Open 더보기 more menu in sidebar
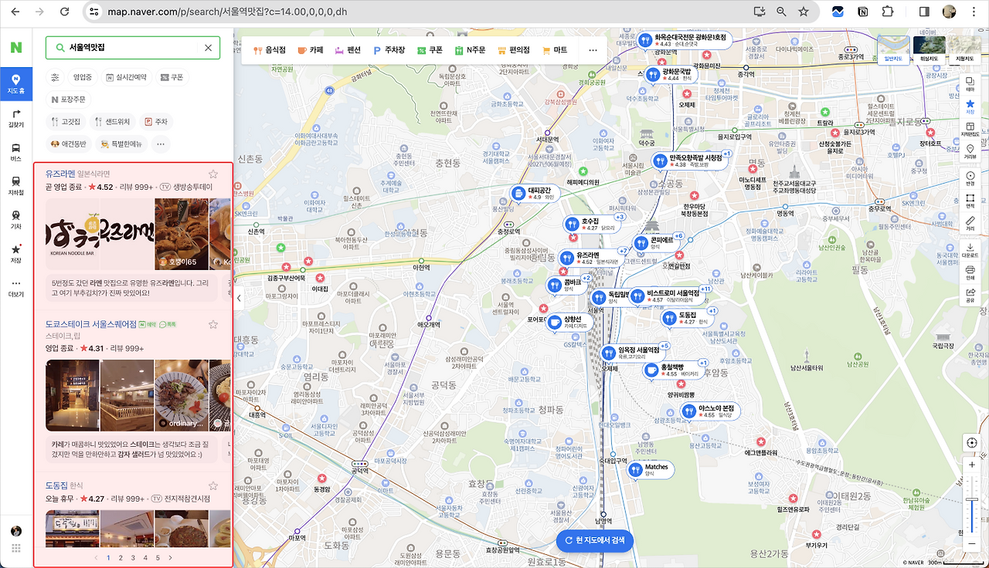 (16, 287)
